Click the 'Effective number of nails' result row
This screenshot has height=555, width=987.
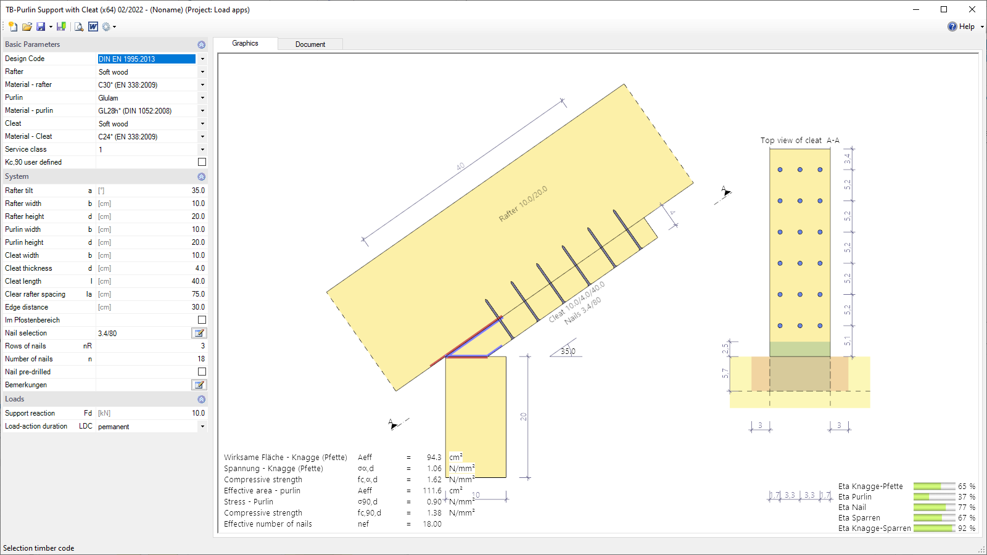[333, 524]
